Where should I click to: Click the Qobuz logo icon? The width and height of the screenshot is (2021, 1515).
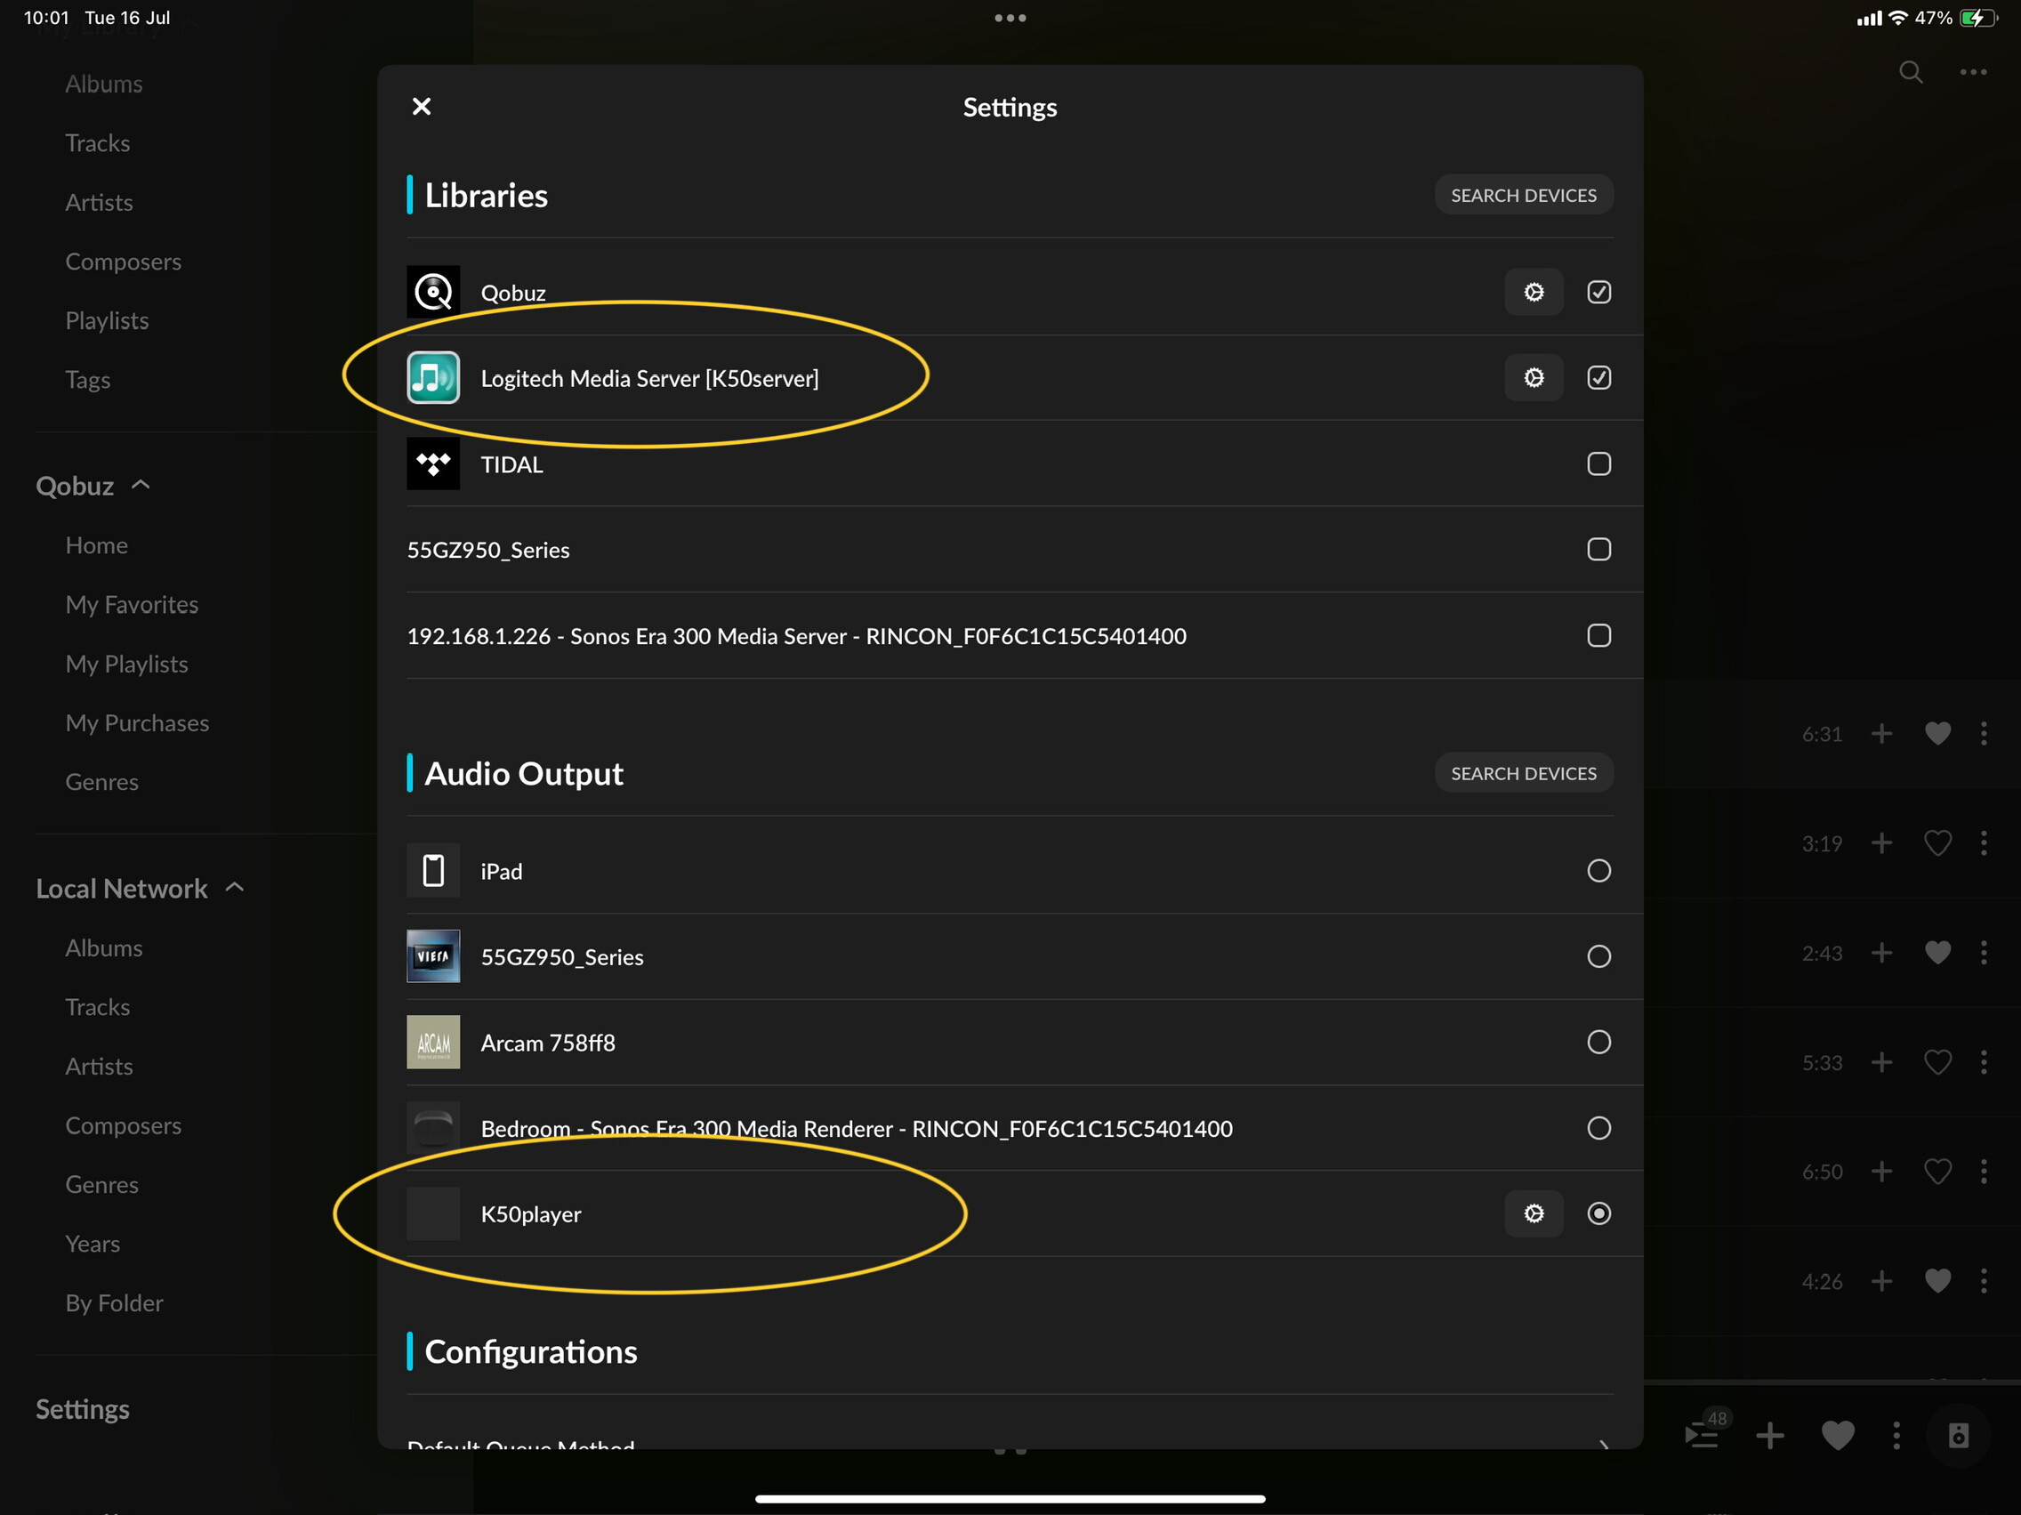click(x=433, y=293)
